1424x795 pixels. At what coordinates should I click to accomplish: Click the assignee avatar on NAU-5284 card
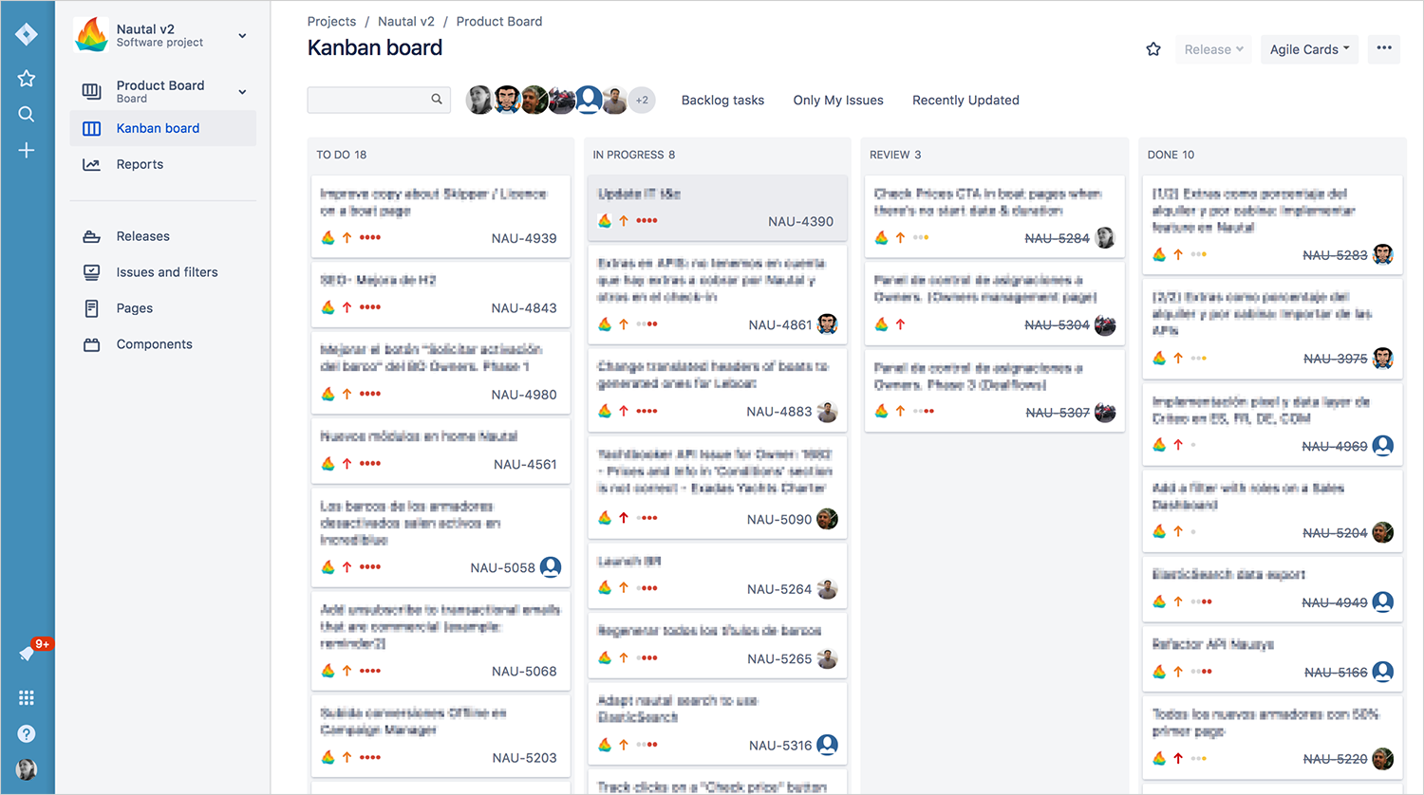click(x=1105, y=238)
